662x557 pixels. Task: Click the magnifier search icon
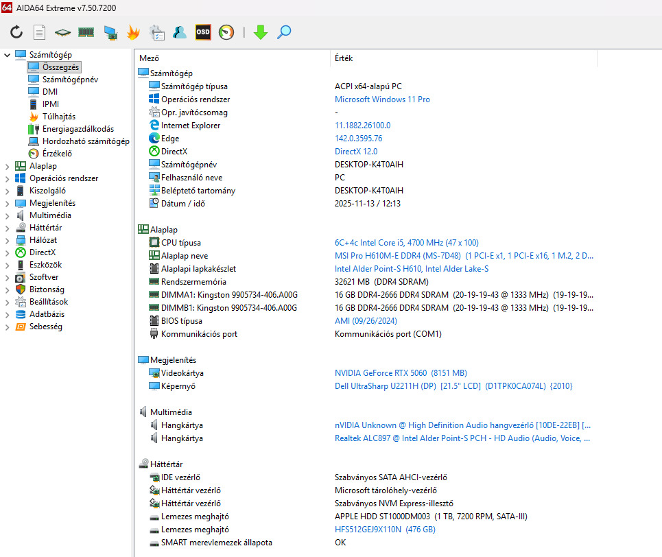coord(284,32)
